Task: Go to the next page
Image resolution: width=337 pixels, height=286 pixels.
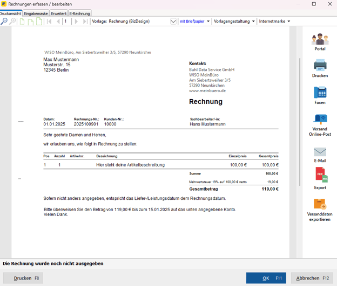Action: point(76,21)
